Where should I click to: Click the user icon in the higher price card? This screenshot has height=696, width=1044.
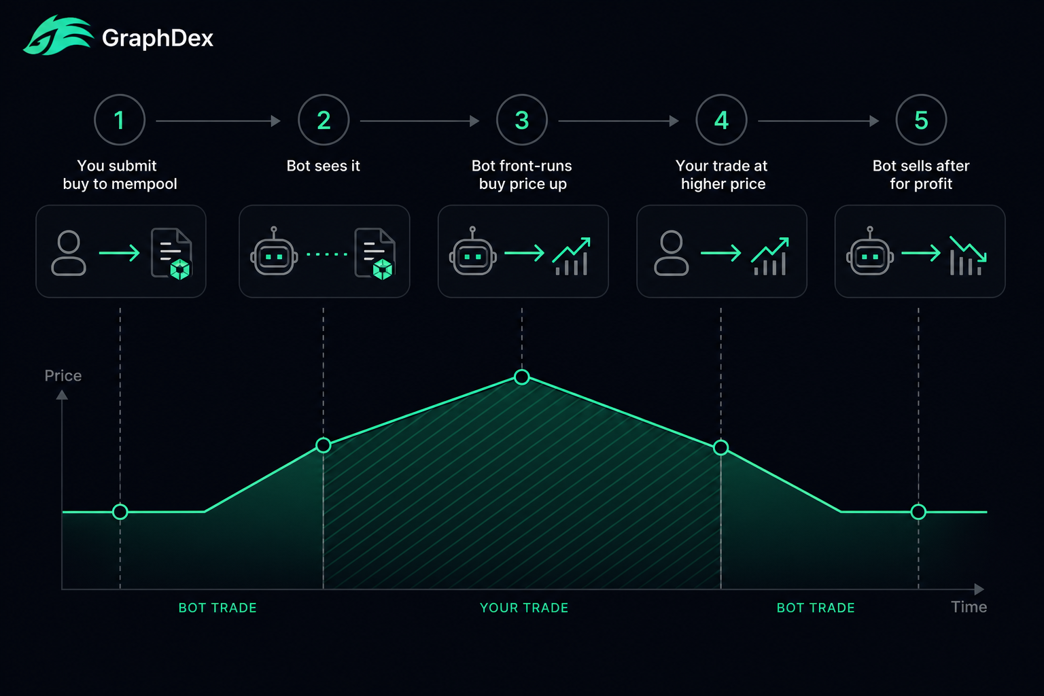(672, 253)
